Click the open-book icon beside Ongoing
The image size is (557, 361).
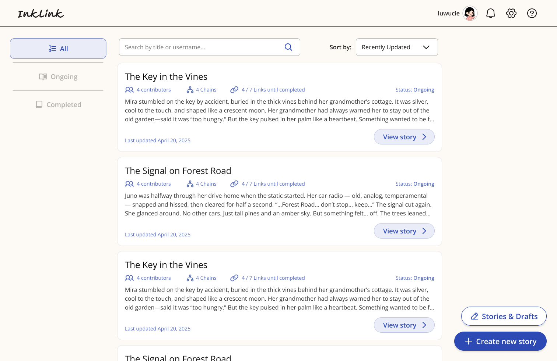(43, 76)
